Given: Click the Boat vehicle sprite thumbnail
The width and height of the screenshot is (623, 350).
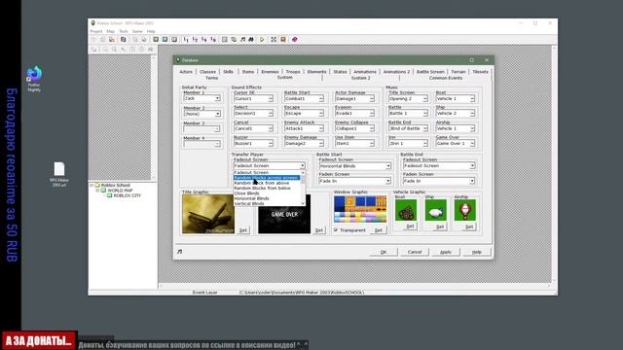Looking at the screenshot, I should coord(406,210).
